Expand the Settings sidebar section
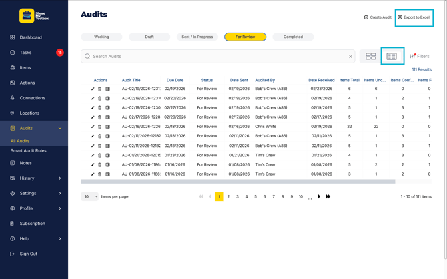The height and width of the screenshot is (279, 447). click(x=60, y=193)
